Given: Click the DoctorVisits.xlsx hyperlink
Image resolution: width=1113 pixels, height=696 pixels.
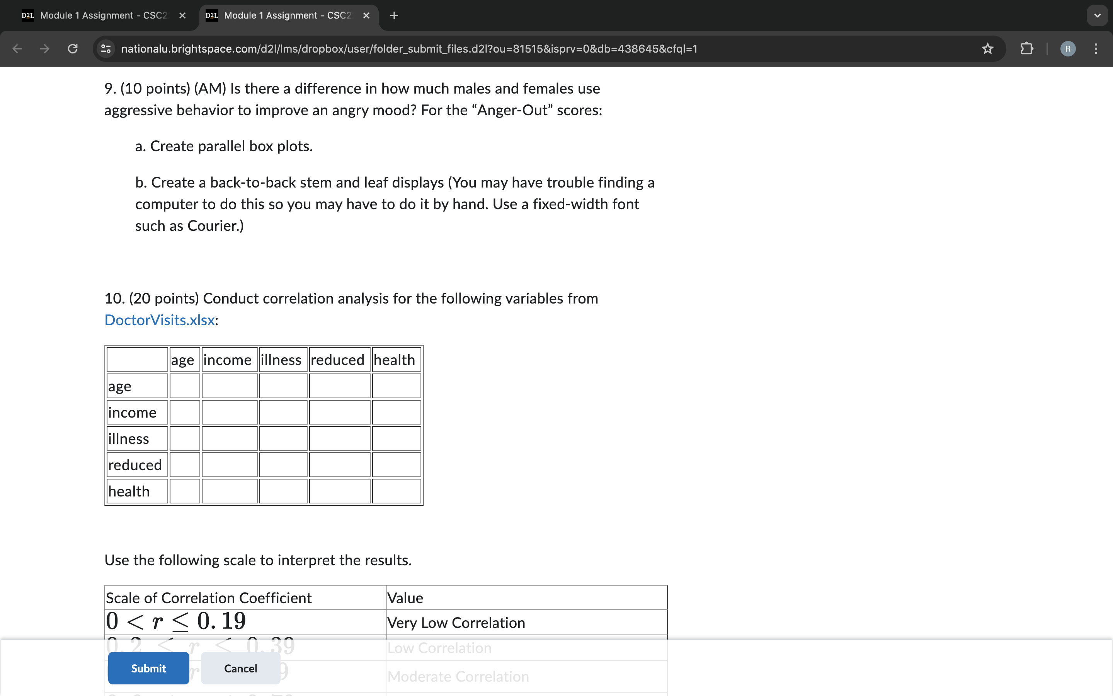Looking at the screenshot, I should coord(160,320).
